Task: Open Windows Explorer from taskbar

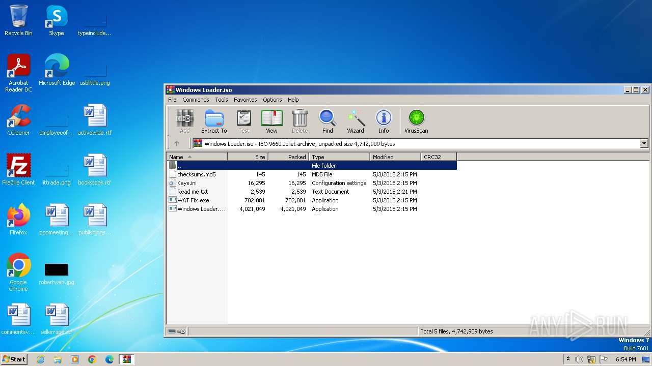Action: pyautogui.click(x=58, y=359)
